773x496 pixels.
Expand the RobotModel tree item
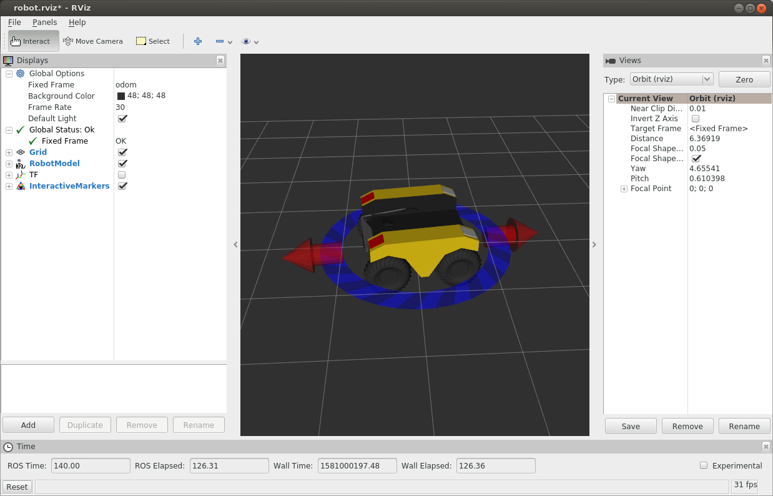point(9,164)
